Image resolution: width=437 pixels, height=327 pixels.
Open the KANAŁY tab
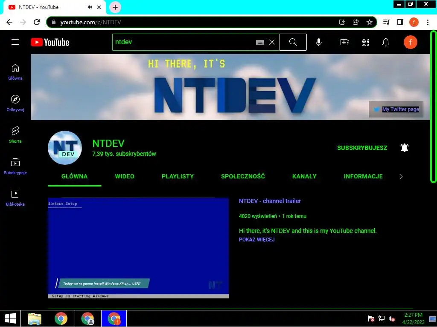coord(304,176)
